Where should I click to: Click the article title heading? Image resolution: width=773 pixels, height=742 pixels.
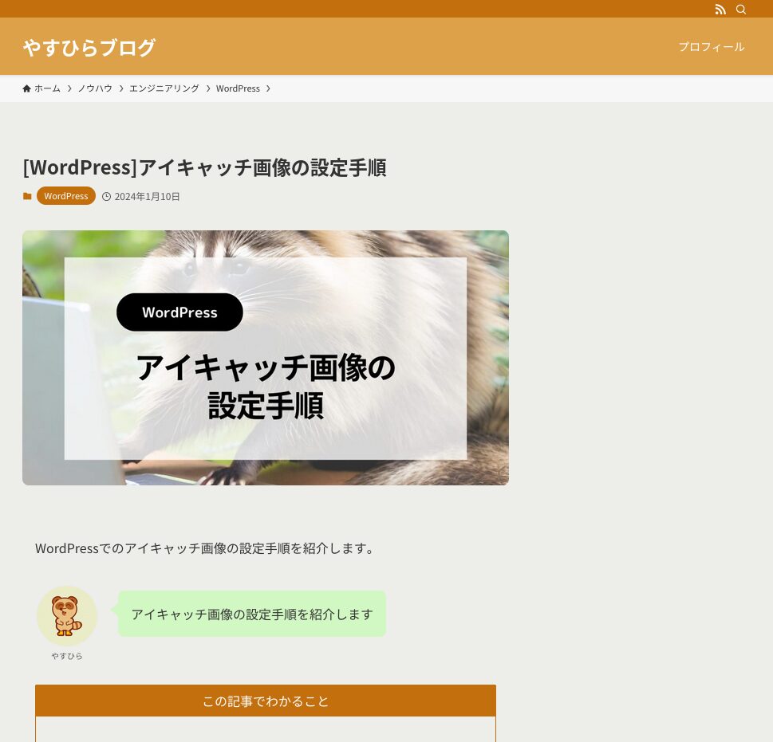click(x=204, y=167)
